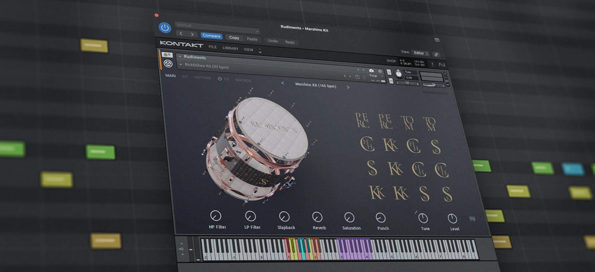Open the View Editor dropdown
The height and width of the screenshot is (272, 595).
(x=421, y=53)
